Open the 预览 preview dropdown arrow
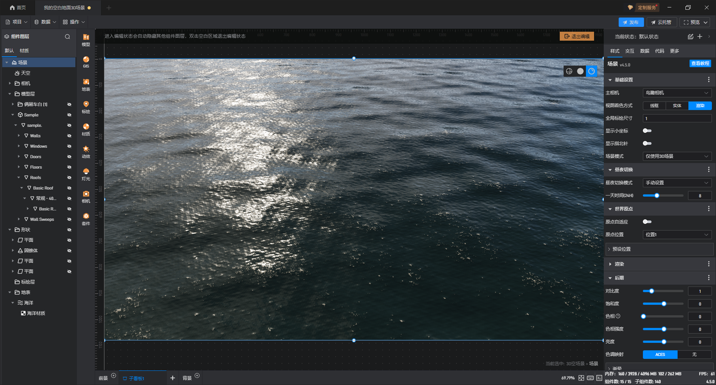716x385 pixels. pos(706,22)
